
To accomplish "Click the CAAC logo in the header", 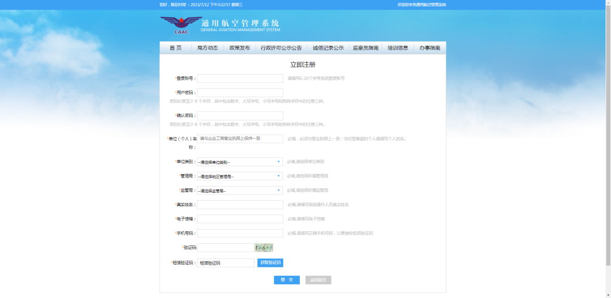I will pos(181,25).
